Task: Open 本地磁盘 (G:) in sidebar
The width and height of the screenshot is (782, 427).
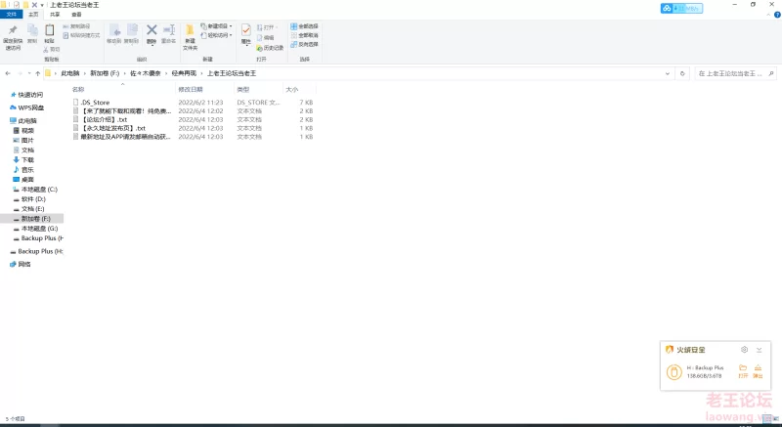Action: pos(39,229)
